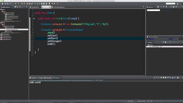Open the Declaration tab
Image resolution: width=183 pixels, height=103 pixels.
48,78
